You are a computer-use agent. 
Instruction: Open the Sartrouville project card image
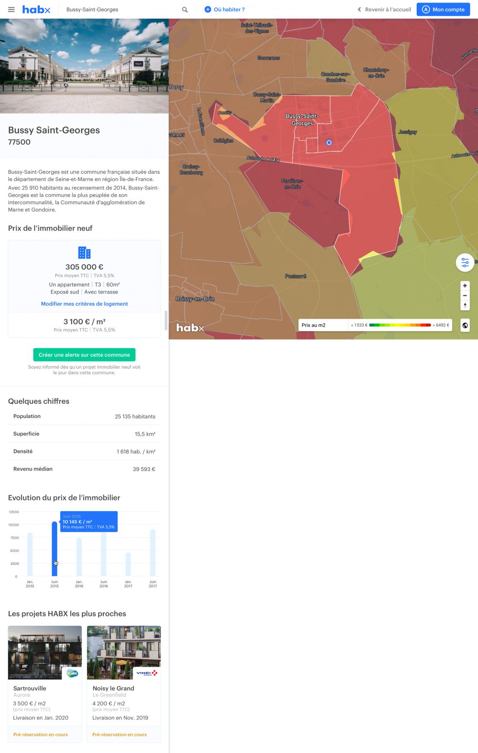click(45, 652)
